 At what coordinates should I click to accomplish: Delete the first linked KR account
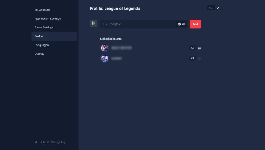pos(199,48)
